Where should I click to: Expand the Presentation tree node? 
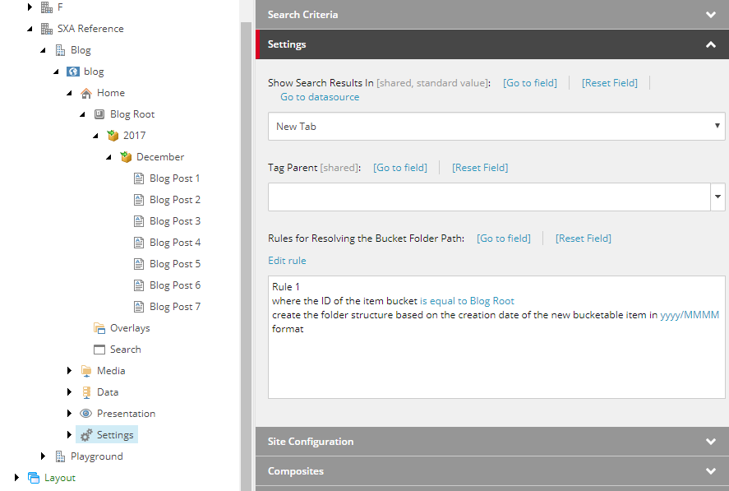pos(69,413)
